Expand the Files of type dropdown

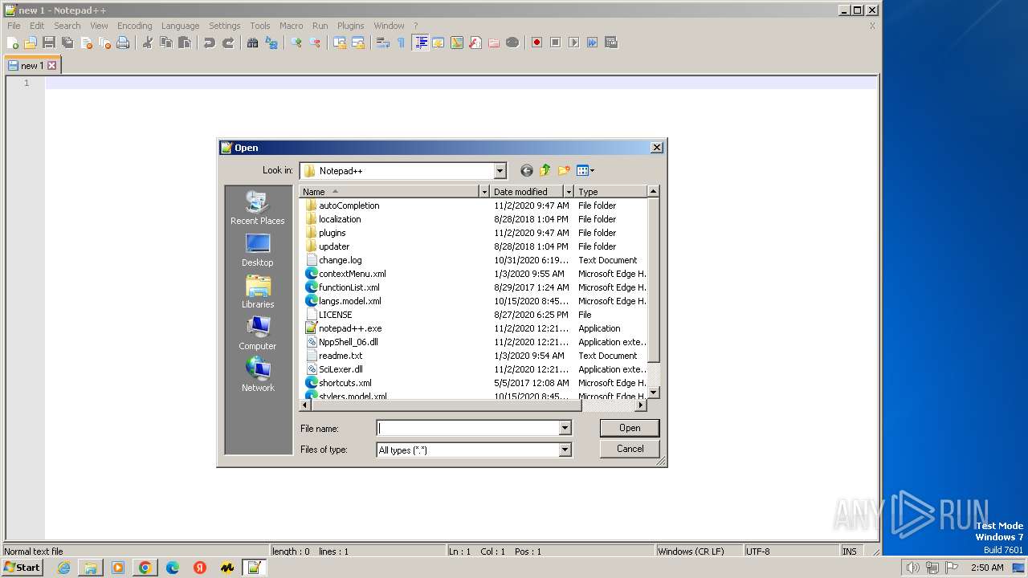(565, 450)
